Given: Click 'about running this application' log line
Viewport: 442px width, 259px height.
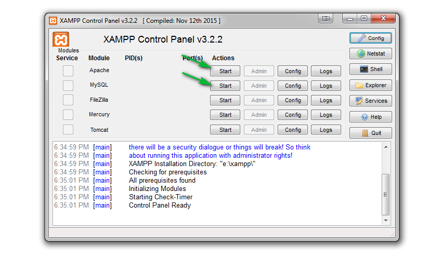Looking at the screenshot, I should pos(211,156).
